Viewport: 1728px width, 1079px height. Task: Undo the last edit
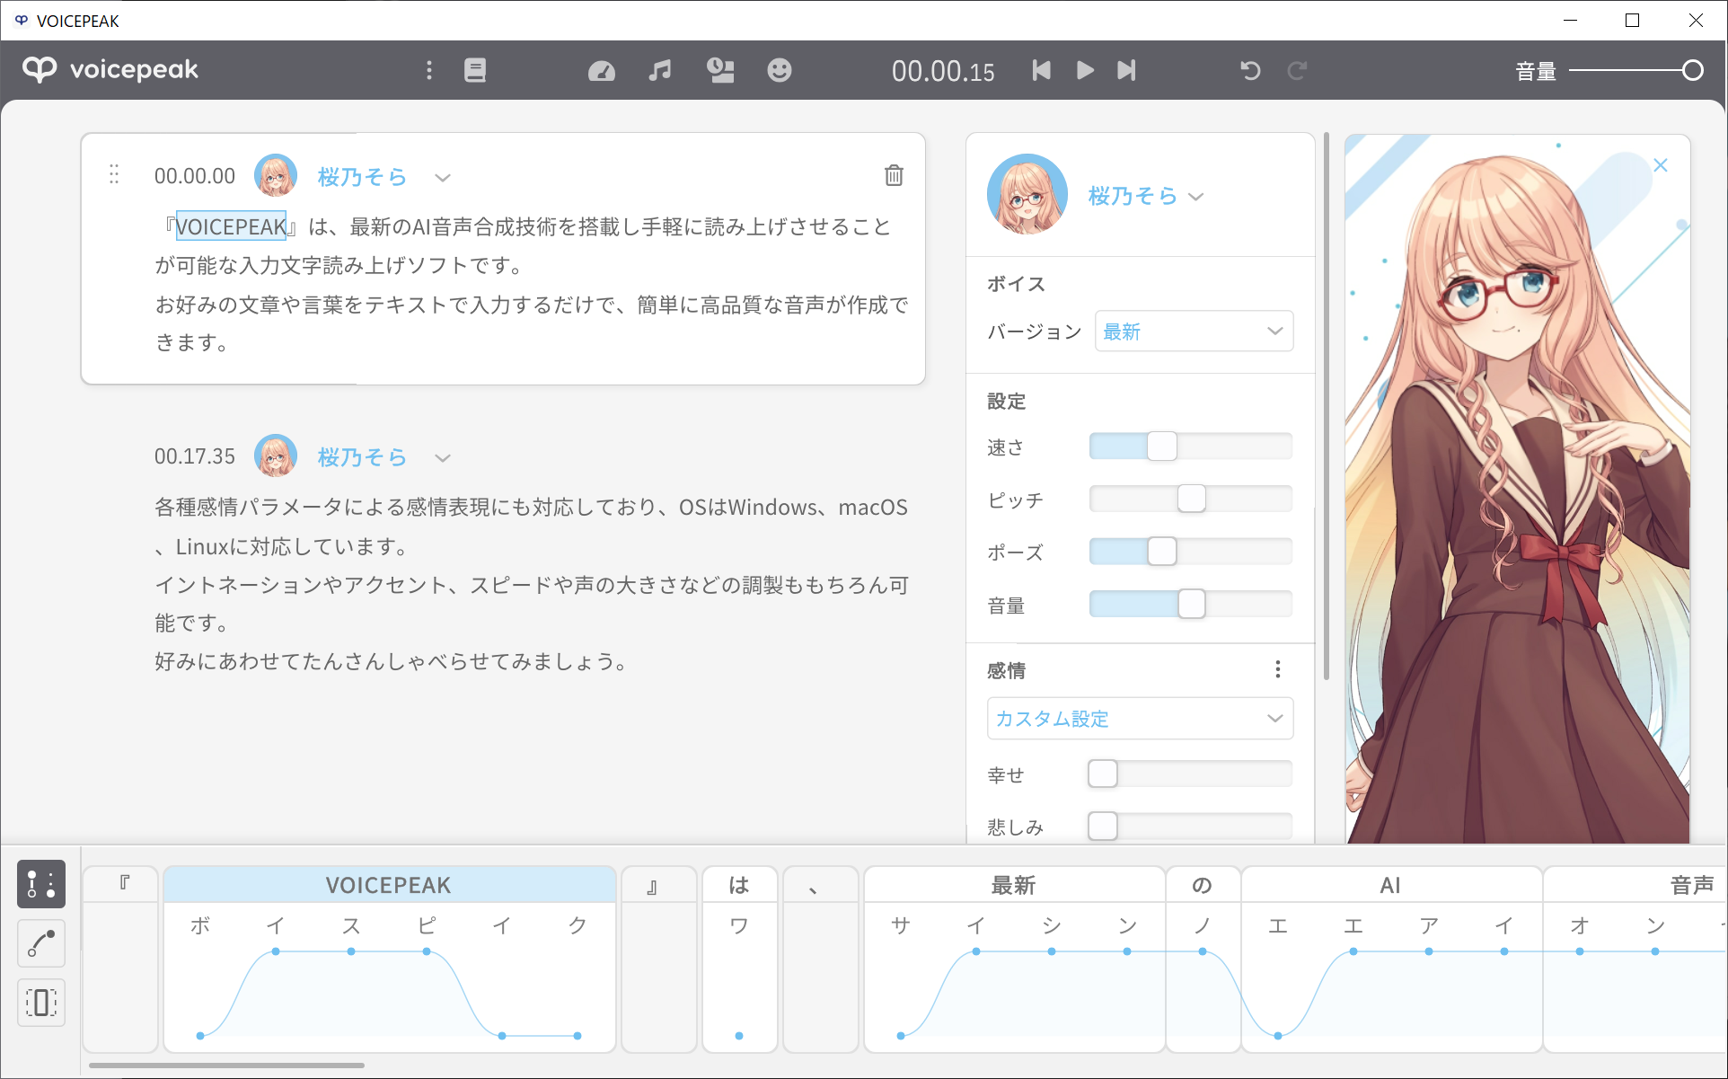coord(1250,70)
